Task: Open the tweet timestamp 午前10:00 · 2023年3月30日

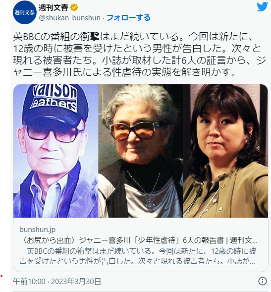Action: coord(57,281)
